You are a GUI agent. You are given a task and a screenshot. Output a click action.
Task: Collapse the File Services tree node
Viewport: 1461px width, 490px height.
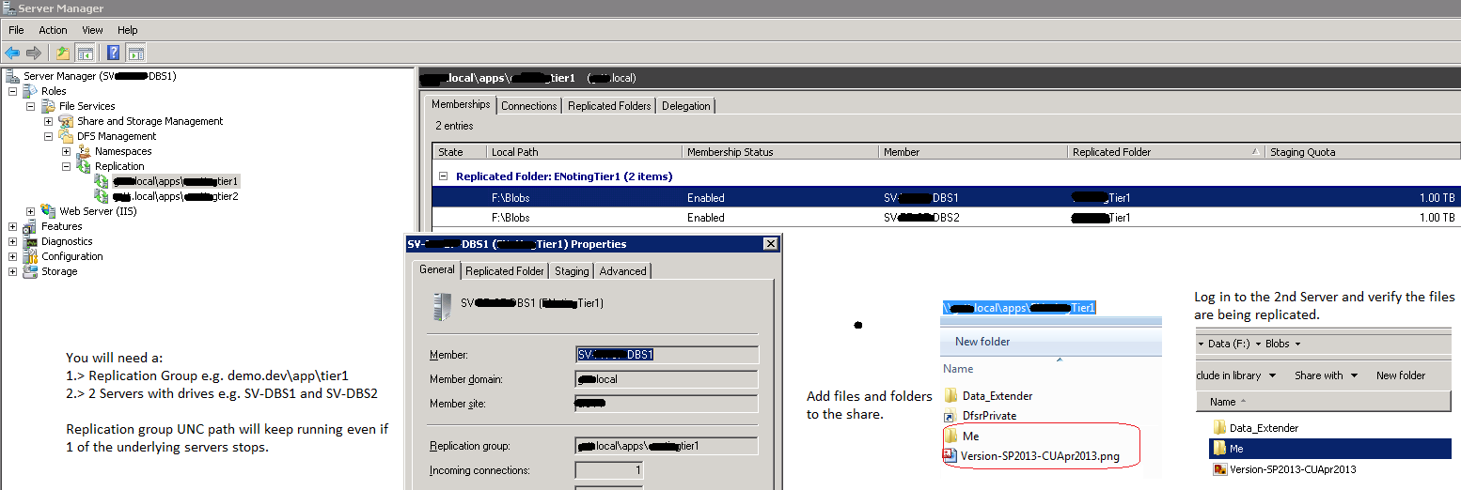coord(30,106)
